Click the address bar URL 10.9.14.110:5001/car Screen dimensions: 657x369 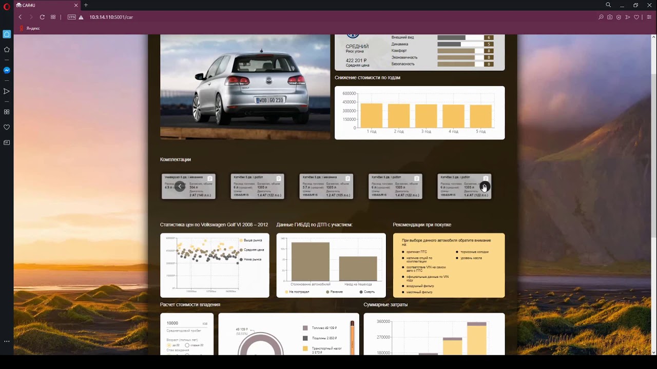click(x=111, y=17)
